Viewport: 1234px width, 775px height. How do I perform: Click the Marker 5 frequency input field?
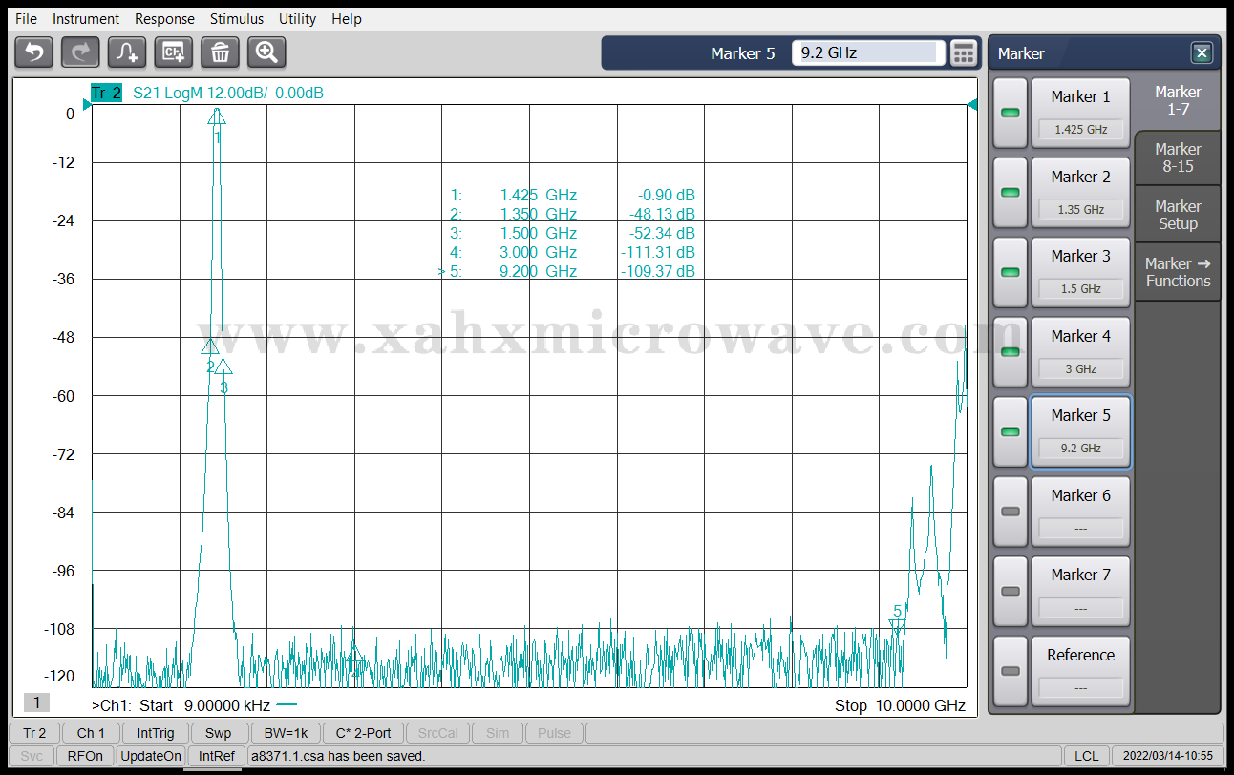[868, 53]
